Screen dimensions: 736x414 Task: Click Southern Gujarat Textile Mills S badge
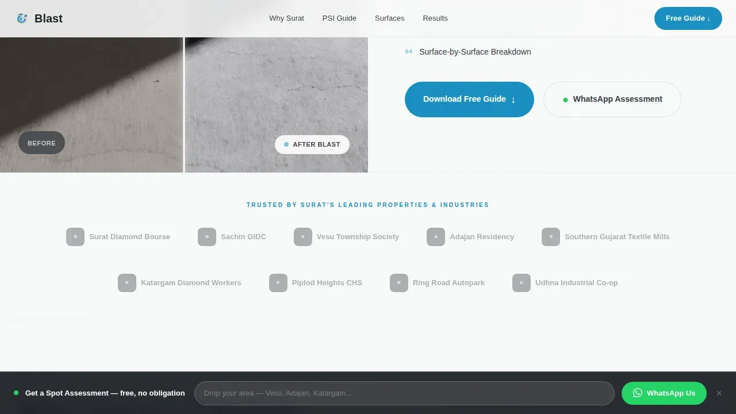tap(551, 237)
